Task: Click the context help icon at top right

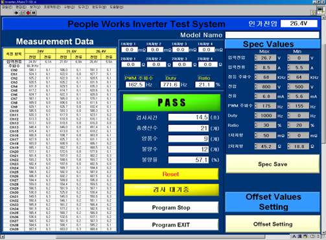Action: (313, 12)
